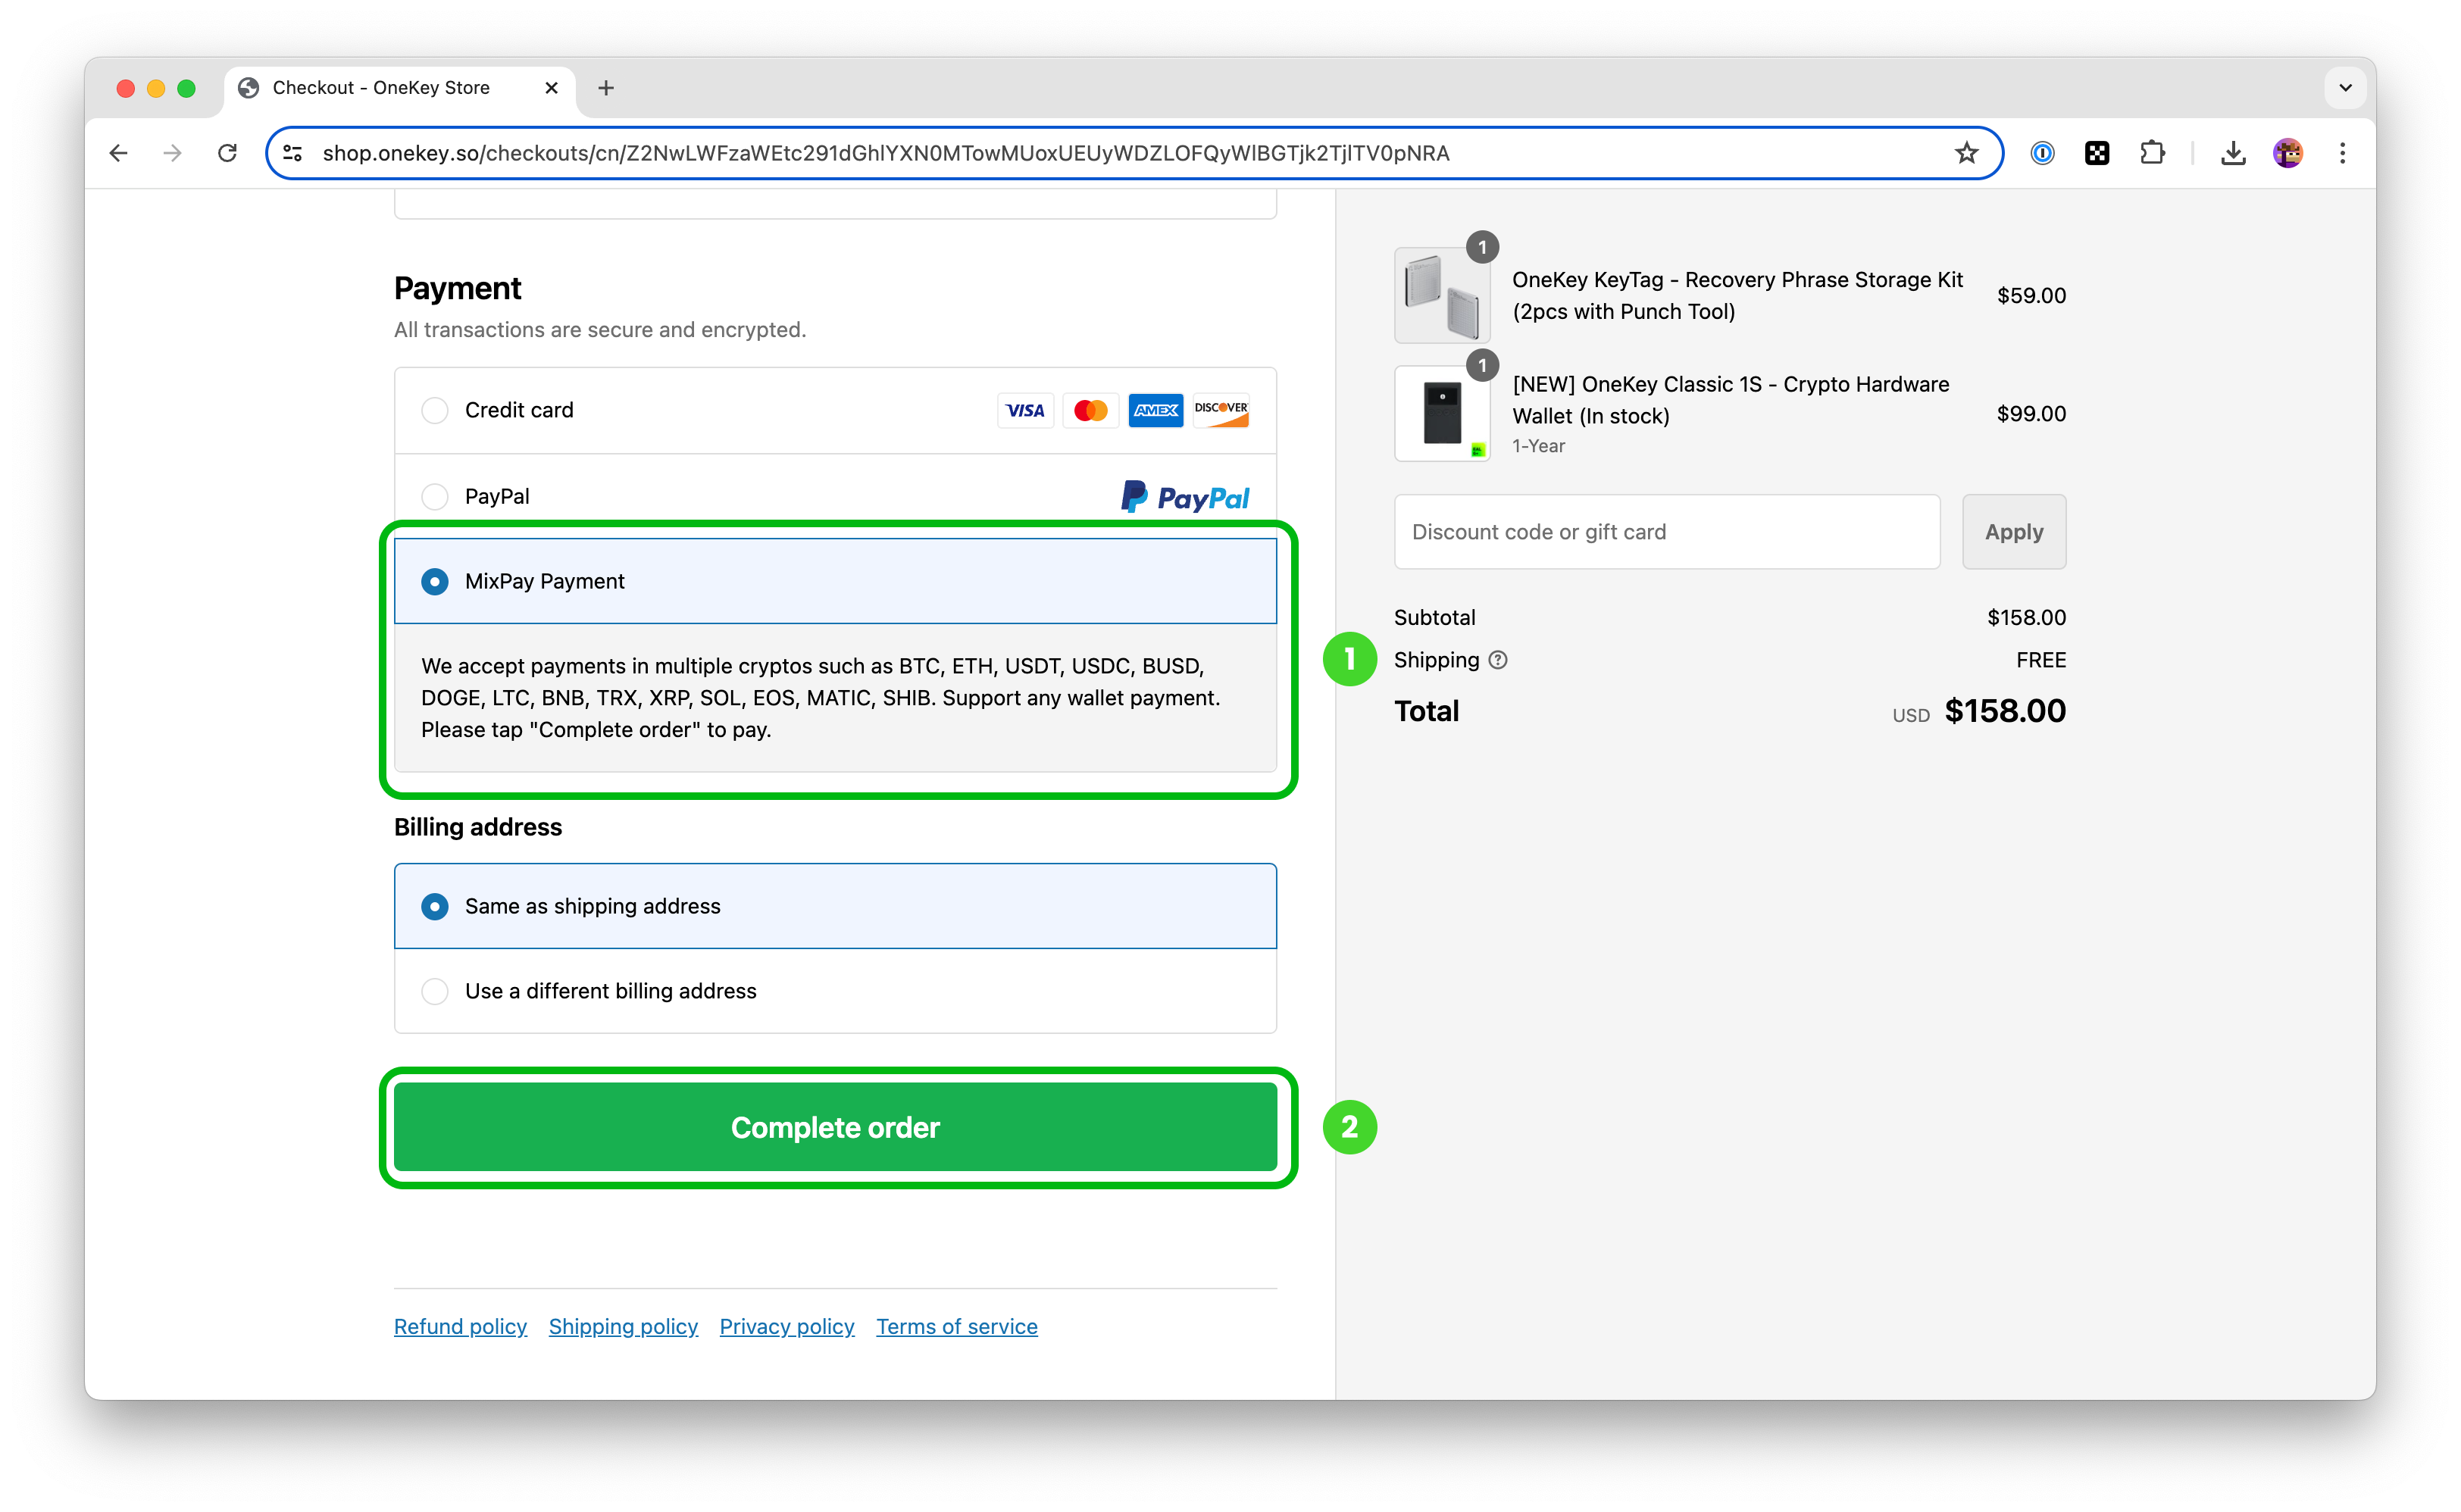
Task: Click the macOS green fullscreen window button
Action: (x=186, y=88)
